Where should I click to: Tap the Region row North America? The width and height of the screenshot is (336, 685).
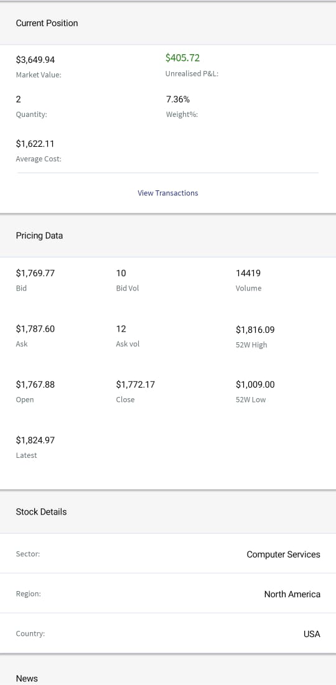(168, 594)
